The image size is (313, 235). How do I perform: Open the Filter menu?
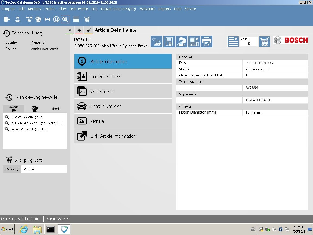62,9
